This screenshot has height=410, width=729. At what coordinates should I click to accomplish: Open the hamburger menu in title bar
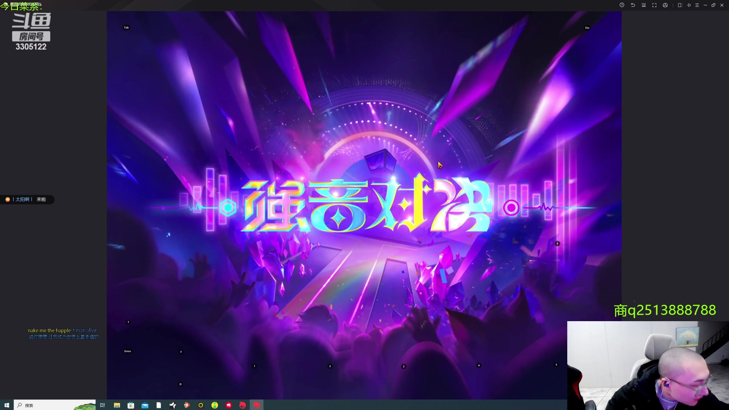(697, 5)
